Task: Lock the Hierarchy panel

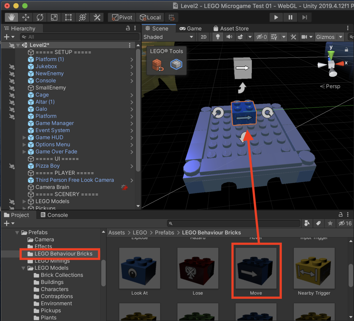Action: tap(128, 28)
